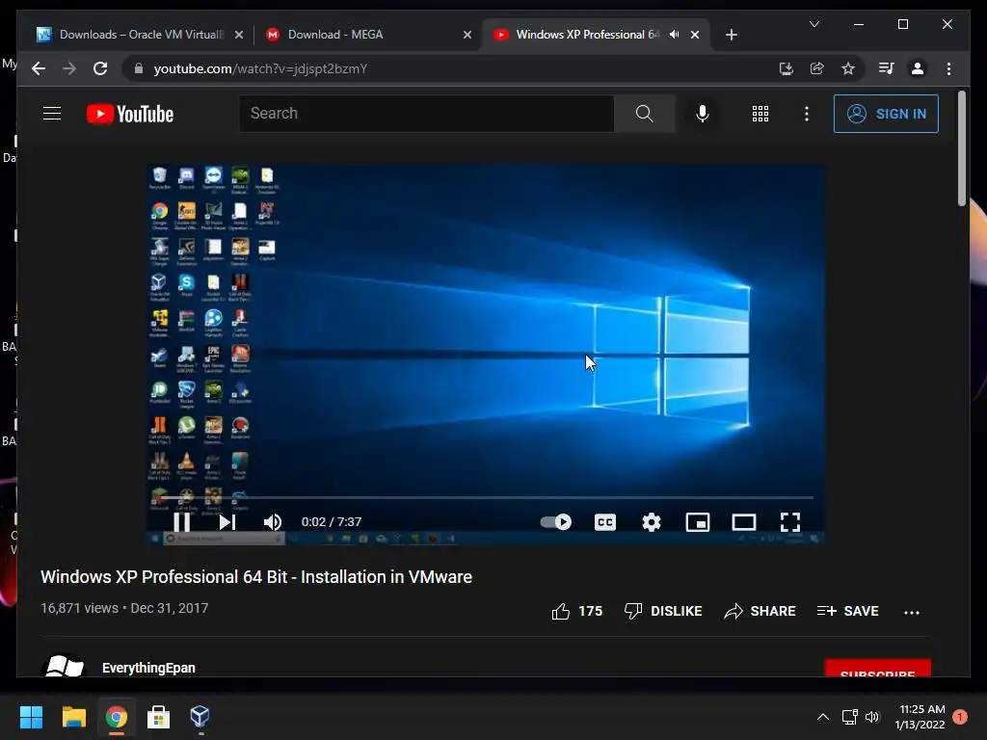Bookmark this page with the star
987x740 pixels.
point(848,68)
